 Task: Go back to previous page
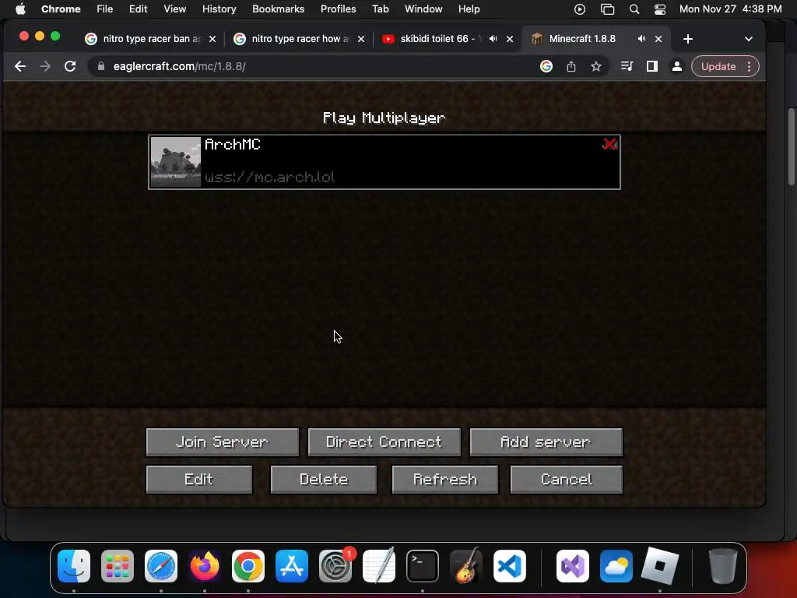tap(20, 66)
